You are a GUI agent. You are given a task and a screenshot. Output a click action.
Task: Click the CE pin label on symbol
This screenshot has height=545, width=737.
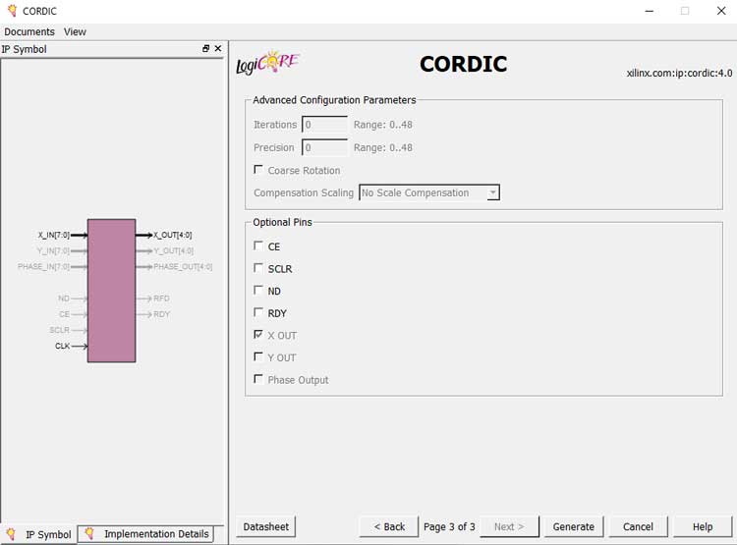pos(65,314)
